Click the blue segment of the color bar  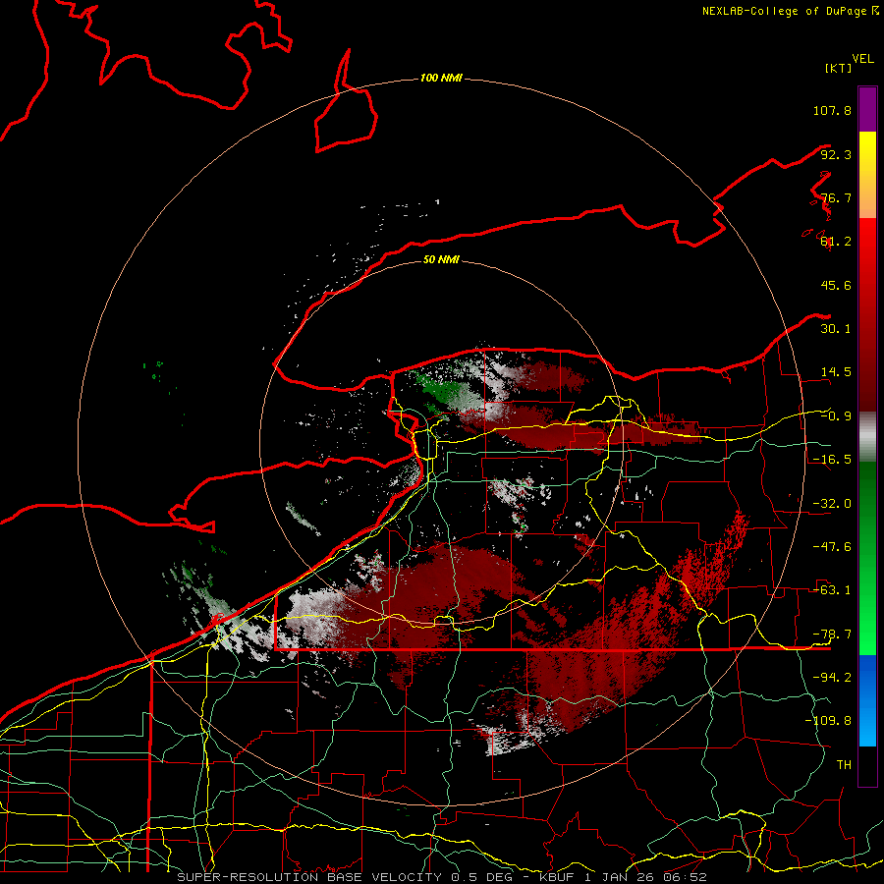coord(867,700)
